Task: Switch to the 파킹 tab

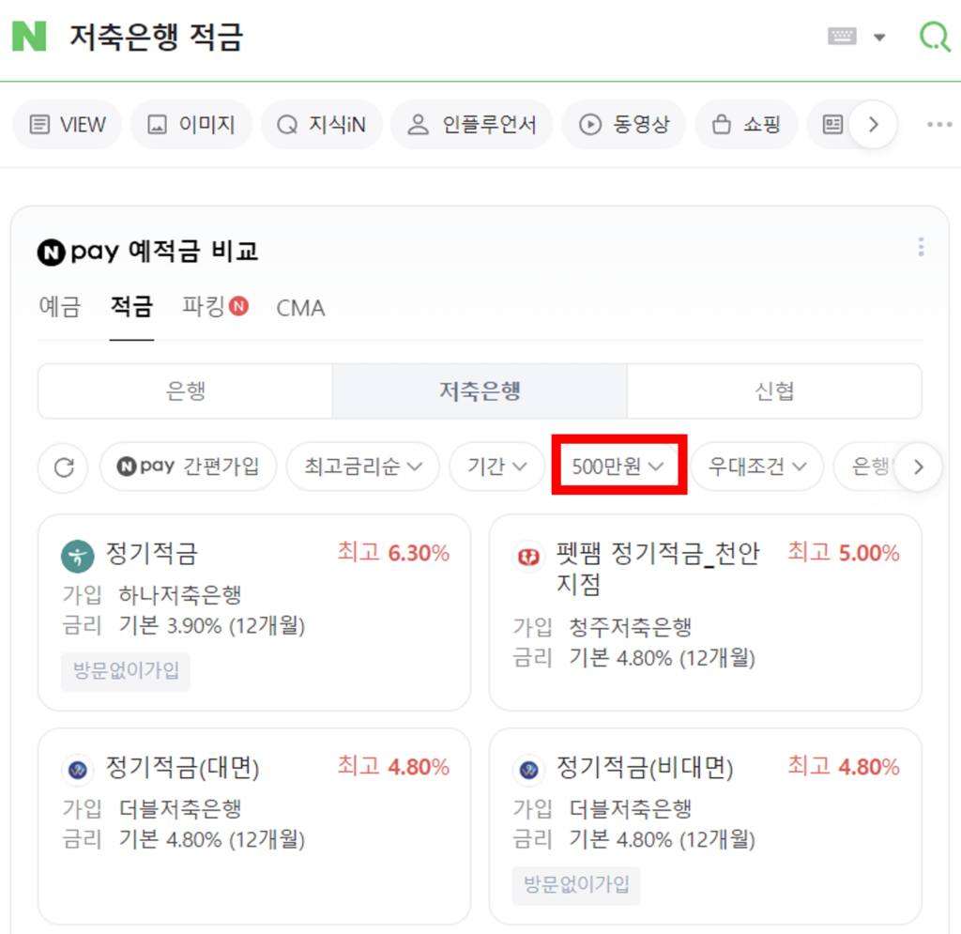Action: [215, 306]
